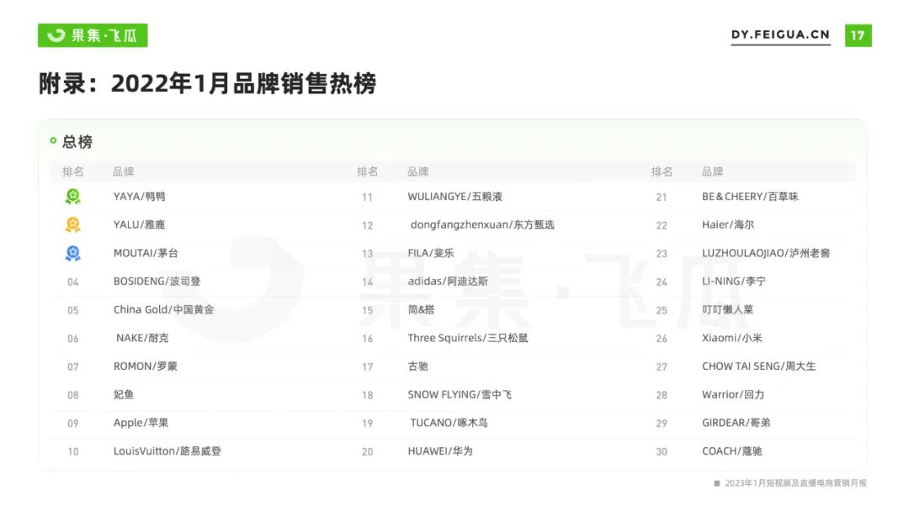Click rank number 15 cell
The image size is (909, 511).
point(367,311)
